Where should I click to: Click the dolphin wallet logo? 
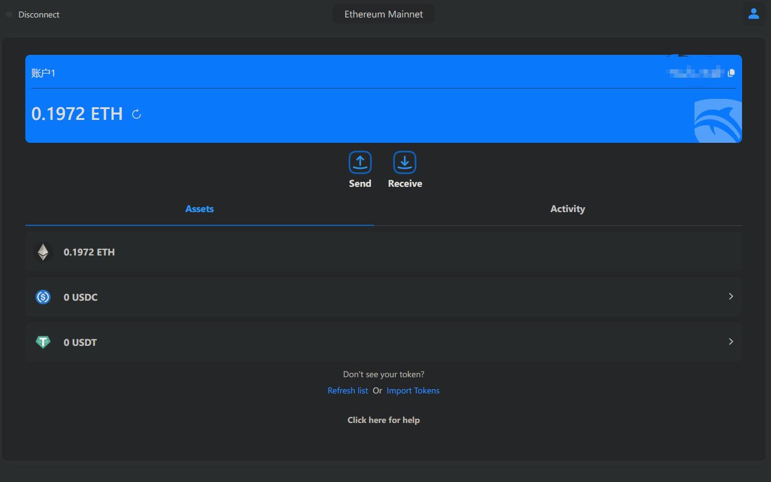(718, 120)
